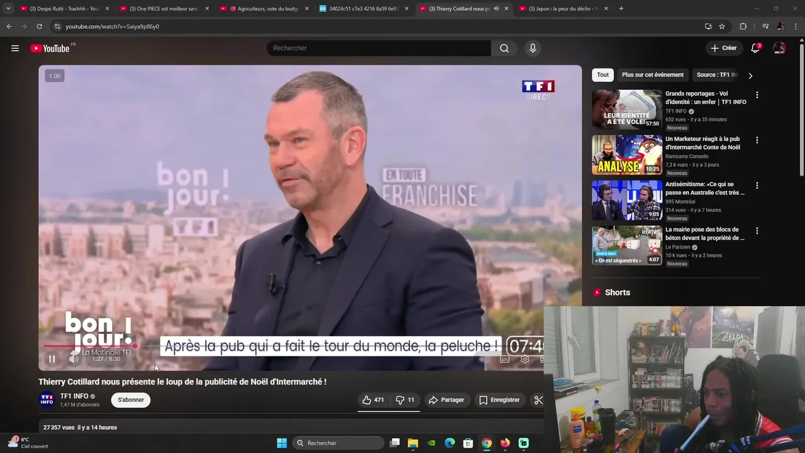805x453 pixels.
Task: View site information in address bar
Action: 57,26
